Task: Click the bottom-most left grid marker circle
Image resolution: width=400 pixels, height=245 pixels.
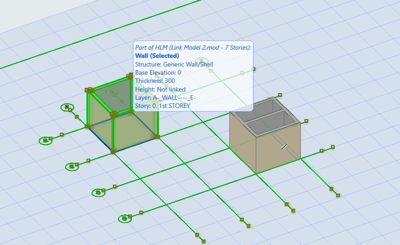Action: (x=124, y=219)
